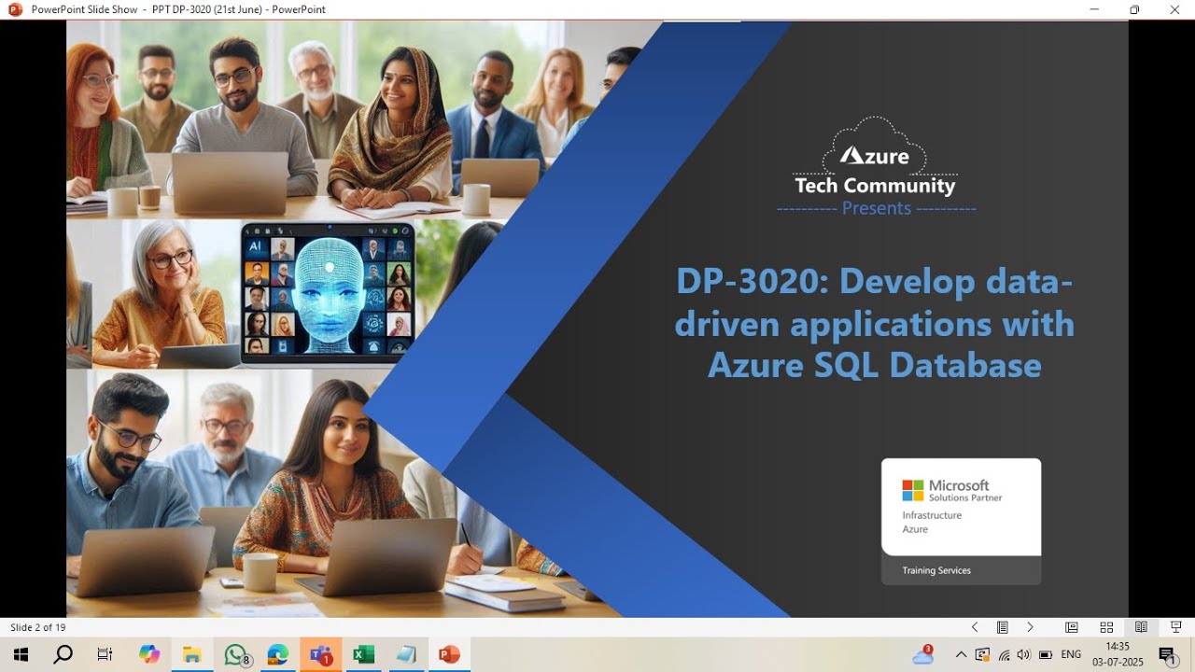Screen dimensions: 1195x672
Task: Switch to Excel on the taskbar
Action: pos(363,654)
